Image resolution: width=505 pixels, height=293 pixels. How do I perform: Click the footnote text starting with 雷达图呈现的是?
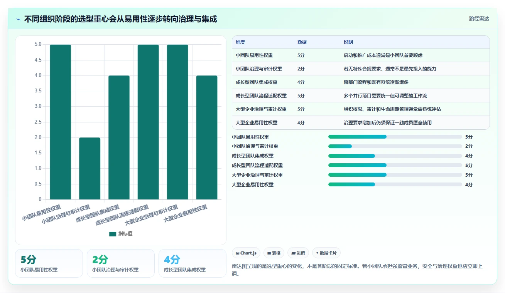(x=357, y=270)
